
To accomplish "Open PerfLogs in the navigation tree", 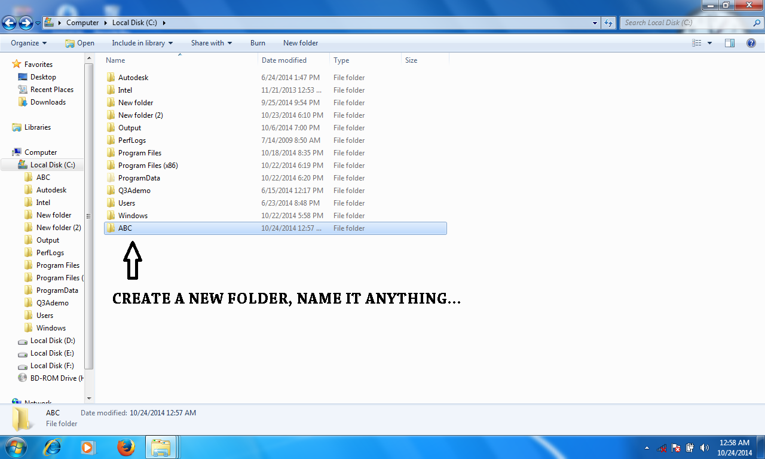I will (50, 253).
